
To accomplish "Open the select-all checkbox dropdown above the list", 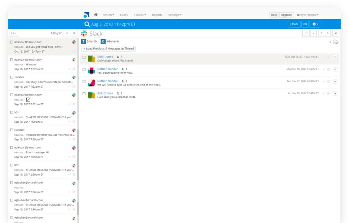I will (x=14, y=33).
